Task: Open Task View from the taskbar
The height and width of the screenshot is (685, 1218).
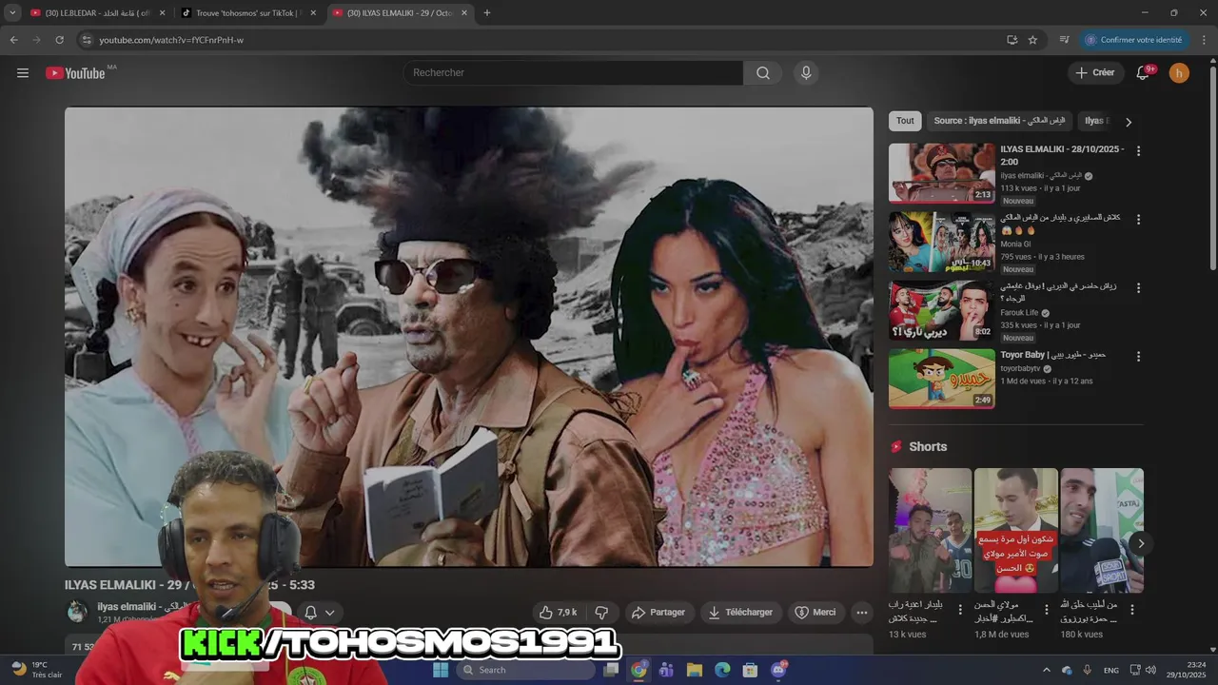Action: pyautogui.click(x=611, y=670)
